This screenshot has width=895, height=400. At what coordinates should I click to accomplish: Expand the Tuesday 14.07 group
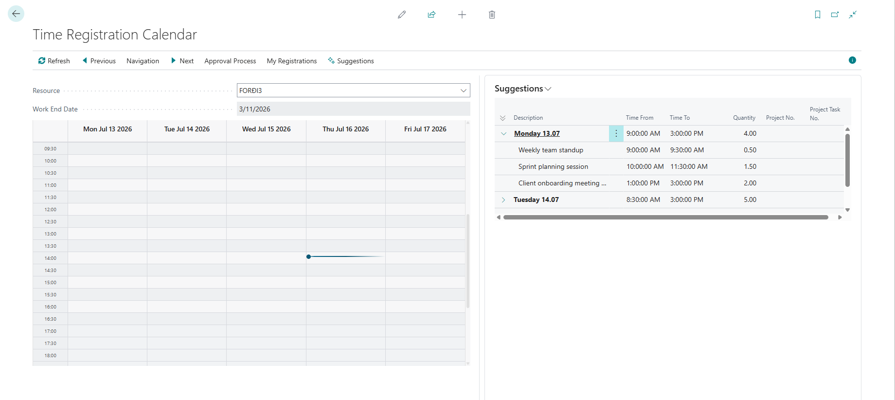click(x=503, y=200)
